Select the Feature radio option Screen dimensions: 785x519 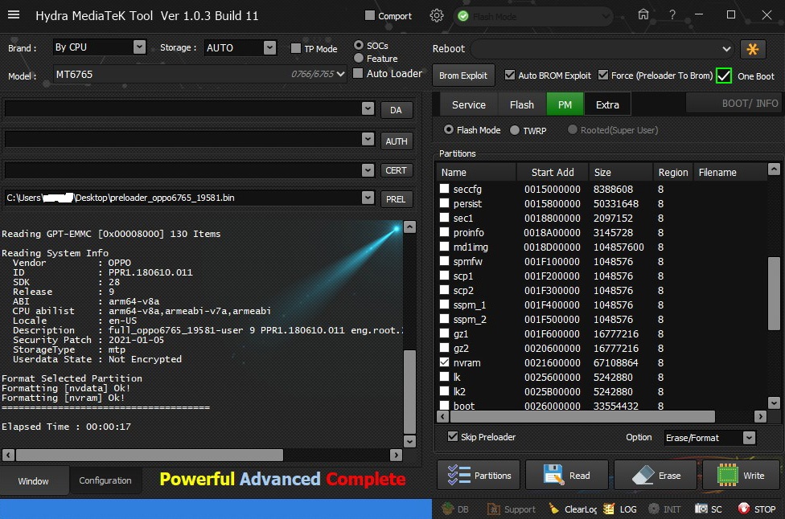click(x=359, y=58)
